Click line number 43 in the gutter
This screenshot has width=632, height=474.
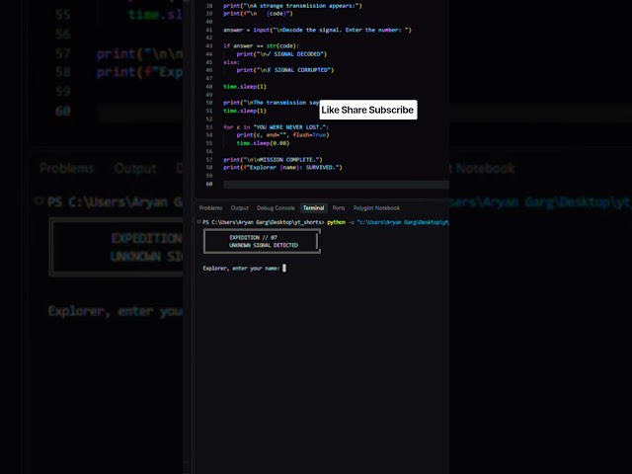tap(209, 46)
